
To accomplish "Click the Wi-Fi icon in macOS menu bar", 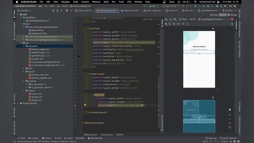I will tap(195, 2).
